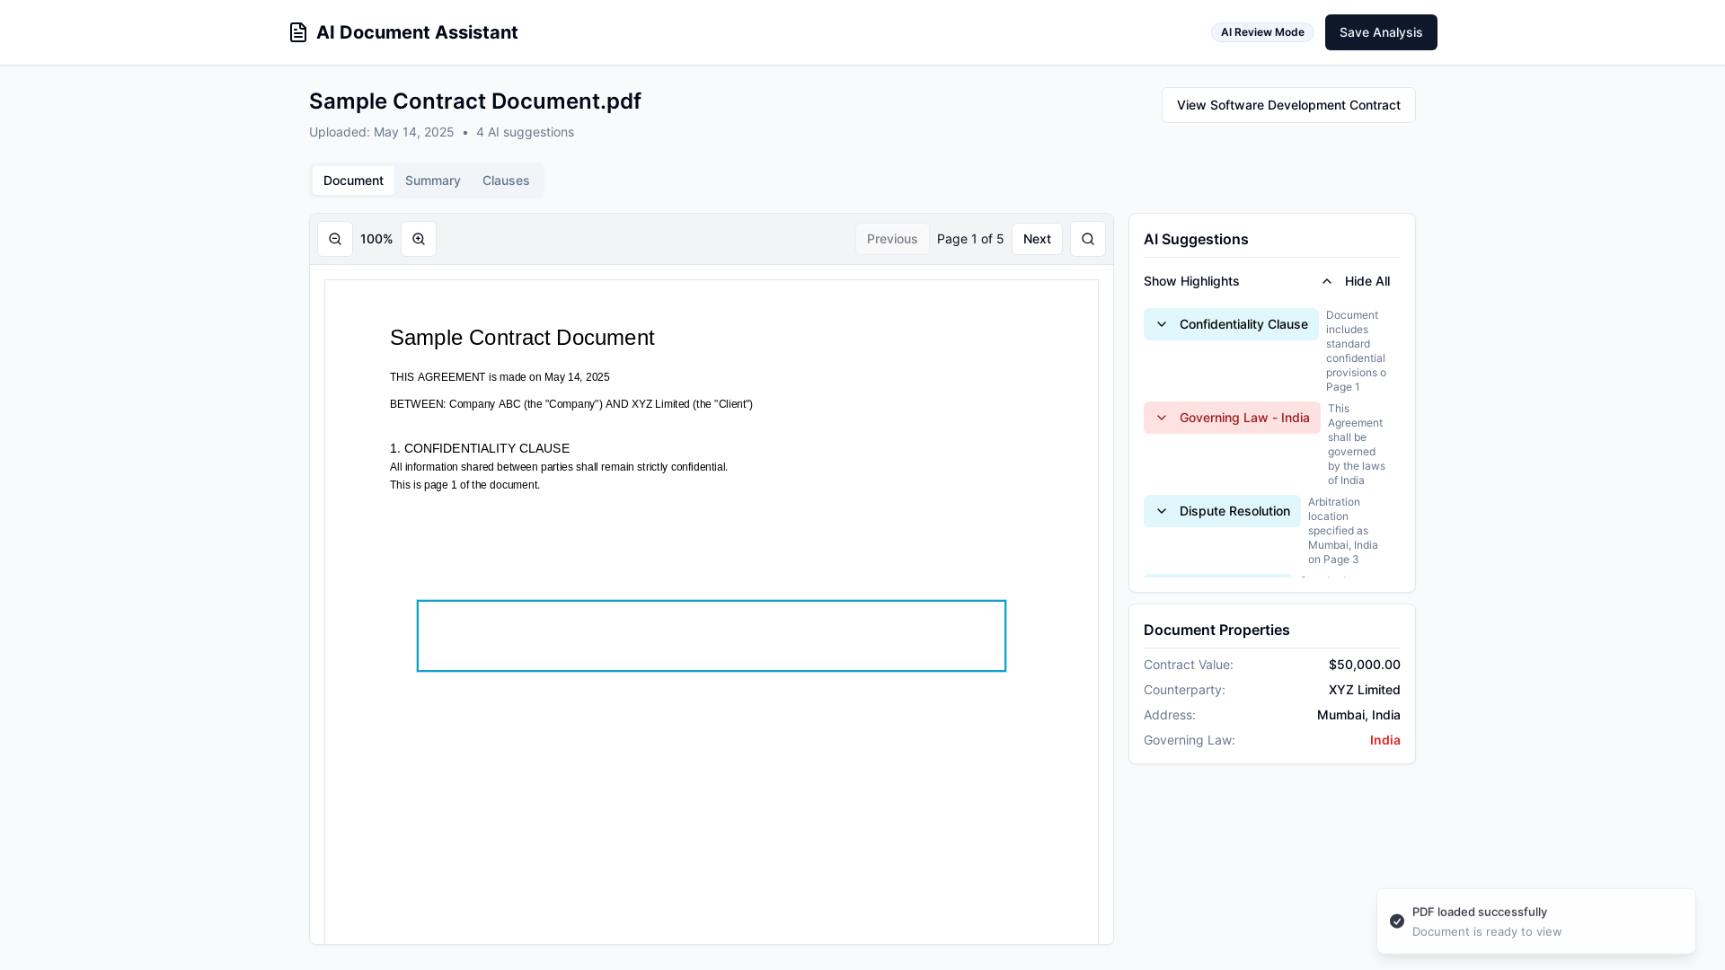
Task: Click the 'This is page 1 of the document' line
Action: pyautogui.click(x=464, y=485)
